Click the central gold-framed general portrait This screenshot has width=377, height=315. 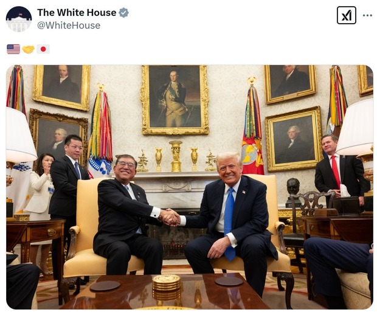pos(175,100)
